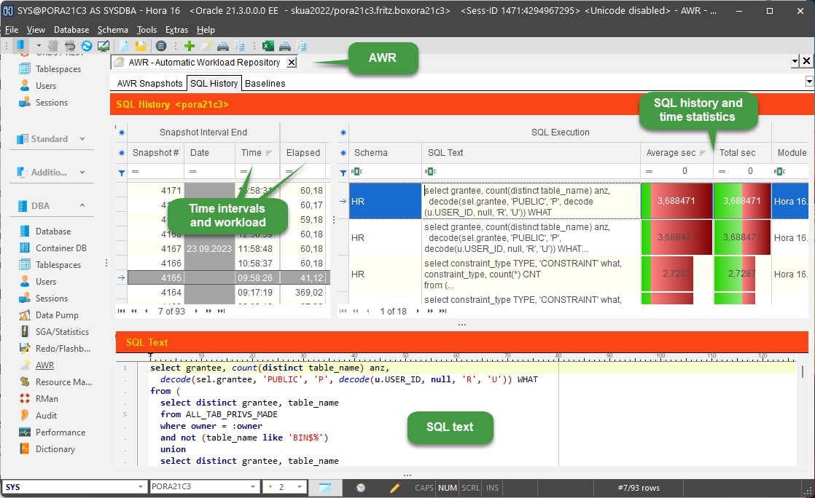Click the green plus add icon in toolbar
This screenshot has height=498, width=815.
[190, 46]
